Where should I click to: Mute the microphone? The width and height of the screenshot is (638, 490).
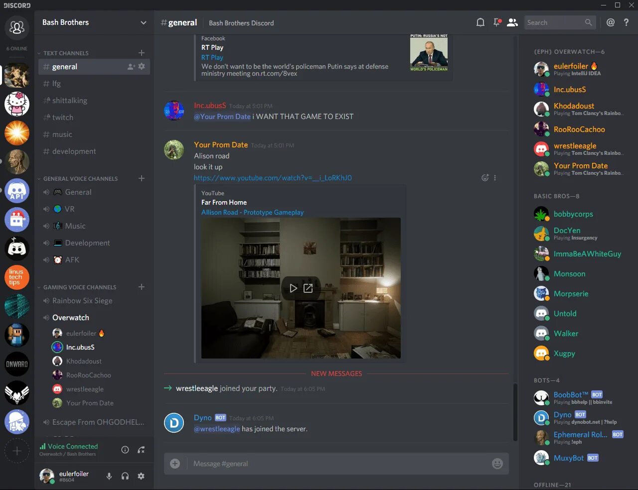point(109,476)
